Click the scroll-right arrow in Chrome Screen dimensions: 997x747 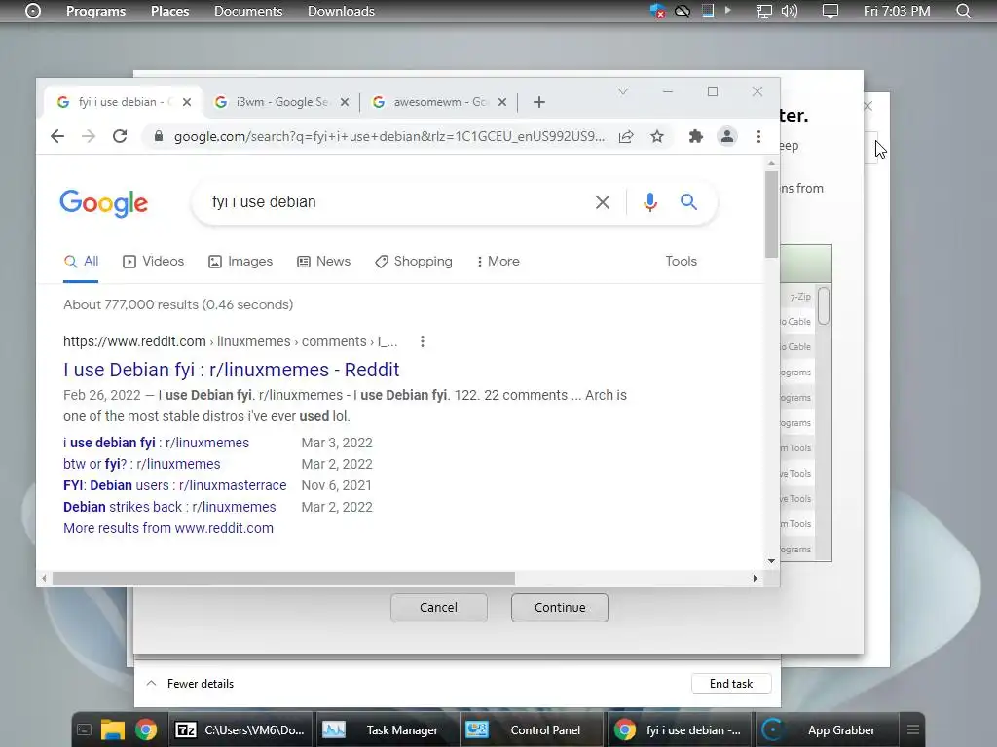tap(755, 578)
